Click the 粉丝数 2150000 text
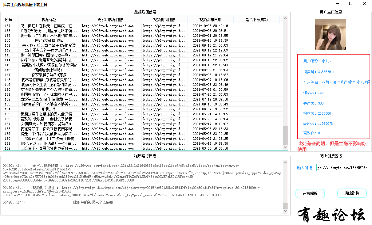Screen dimensions: 372x225 click(x=317, y=113)
